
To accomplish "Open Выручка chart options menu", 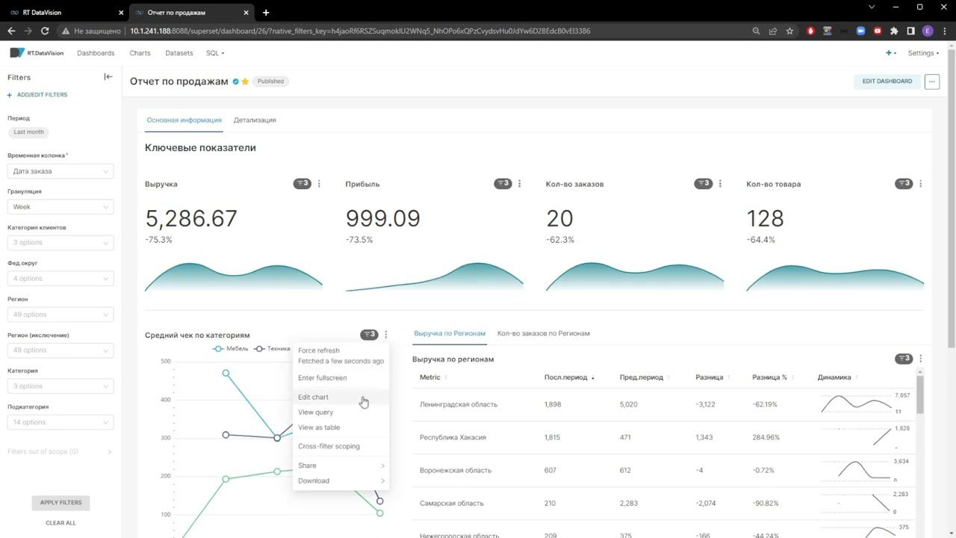I will [320, 184].
